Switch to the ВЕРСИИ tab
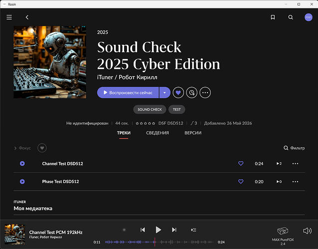This screenshot has height=249, width=318. (193, 133)
